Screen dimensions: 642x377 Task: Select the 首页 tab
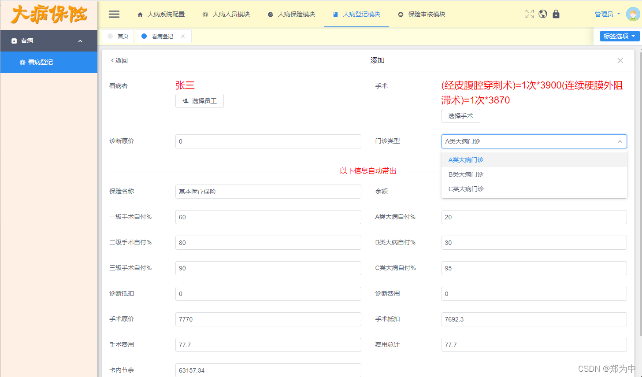click(x=118, y=36)
